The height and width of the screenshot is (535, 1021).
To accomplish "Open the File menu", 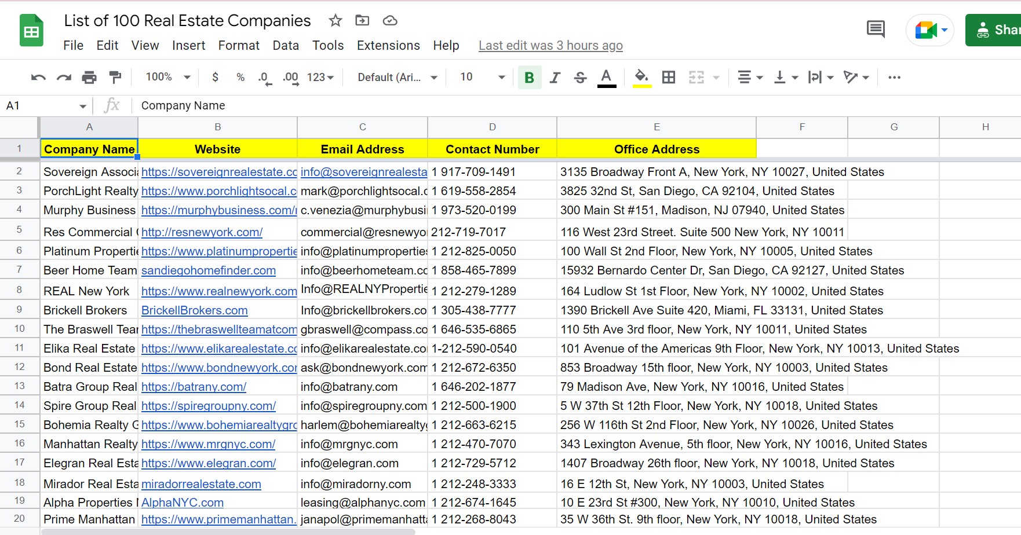I will [74, 46].
